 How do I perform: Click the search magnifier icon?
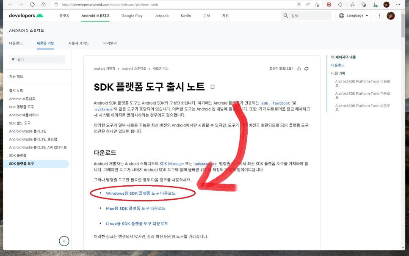286,16
